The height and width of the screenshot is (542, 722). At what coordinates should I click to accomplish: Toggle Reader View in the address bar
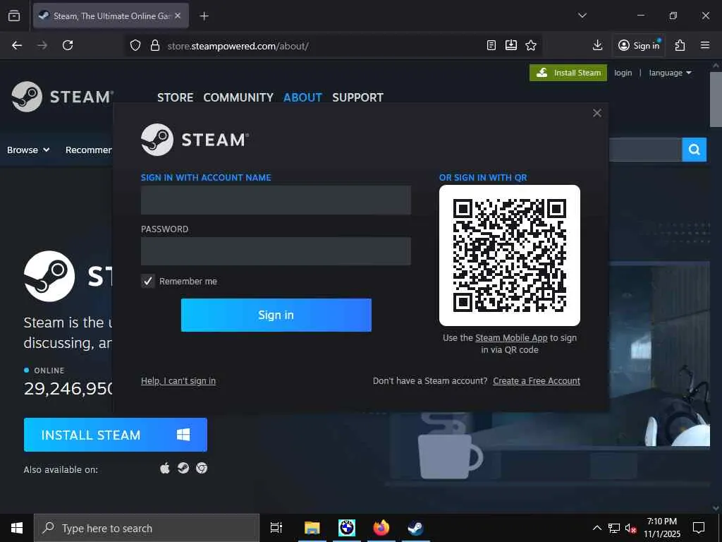coord(491,45)
